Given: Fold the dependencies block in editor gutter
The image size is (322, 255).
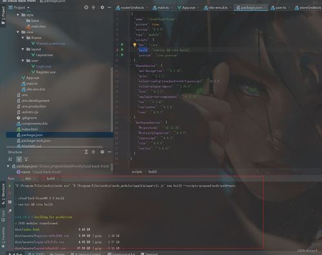Looking at the screenshot, I should click(x=129, y=65).
